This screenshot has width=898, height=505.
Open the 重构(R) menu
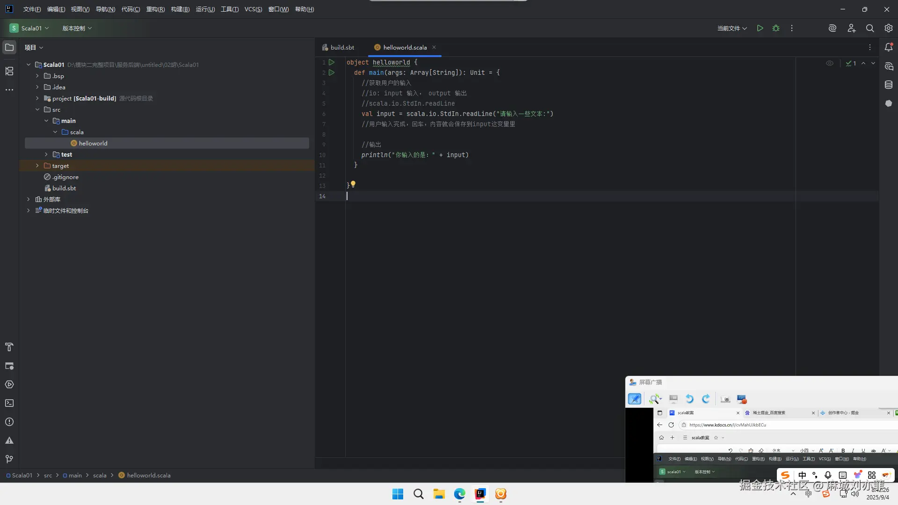point(155,9)
